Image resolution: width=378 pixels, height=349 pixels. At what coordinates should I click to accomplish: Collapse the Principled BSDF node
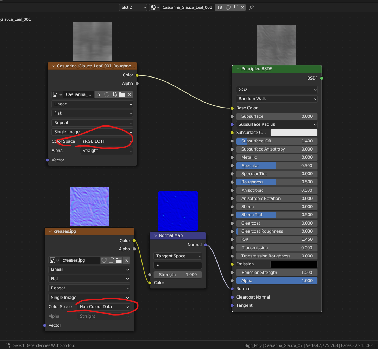[238, 69]
